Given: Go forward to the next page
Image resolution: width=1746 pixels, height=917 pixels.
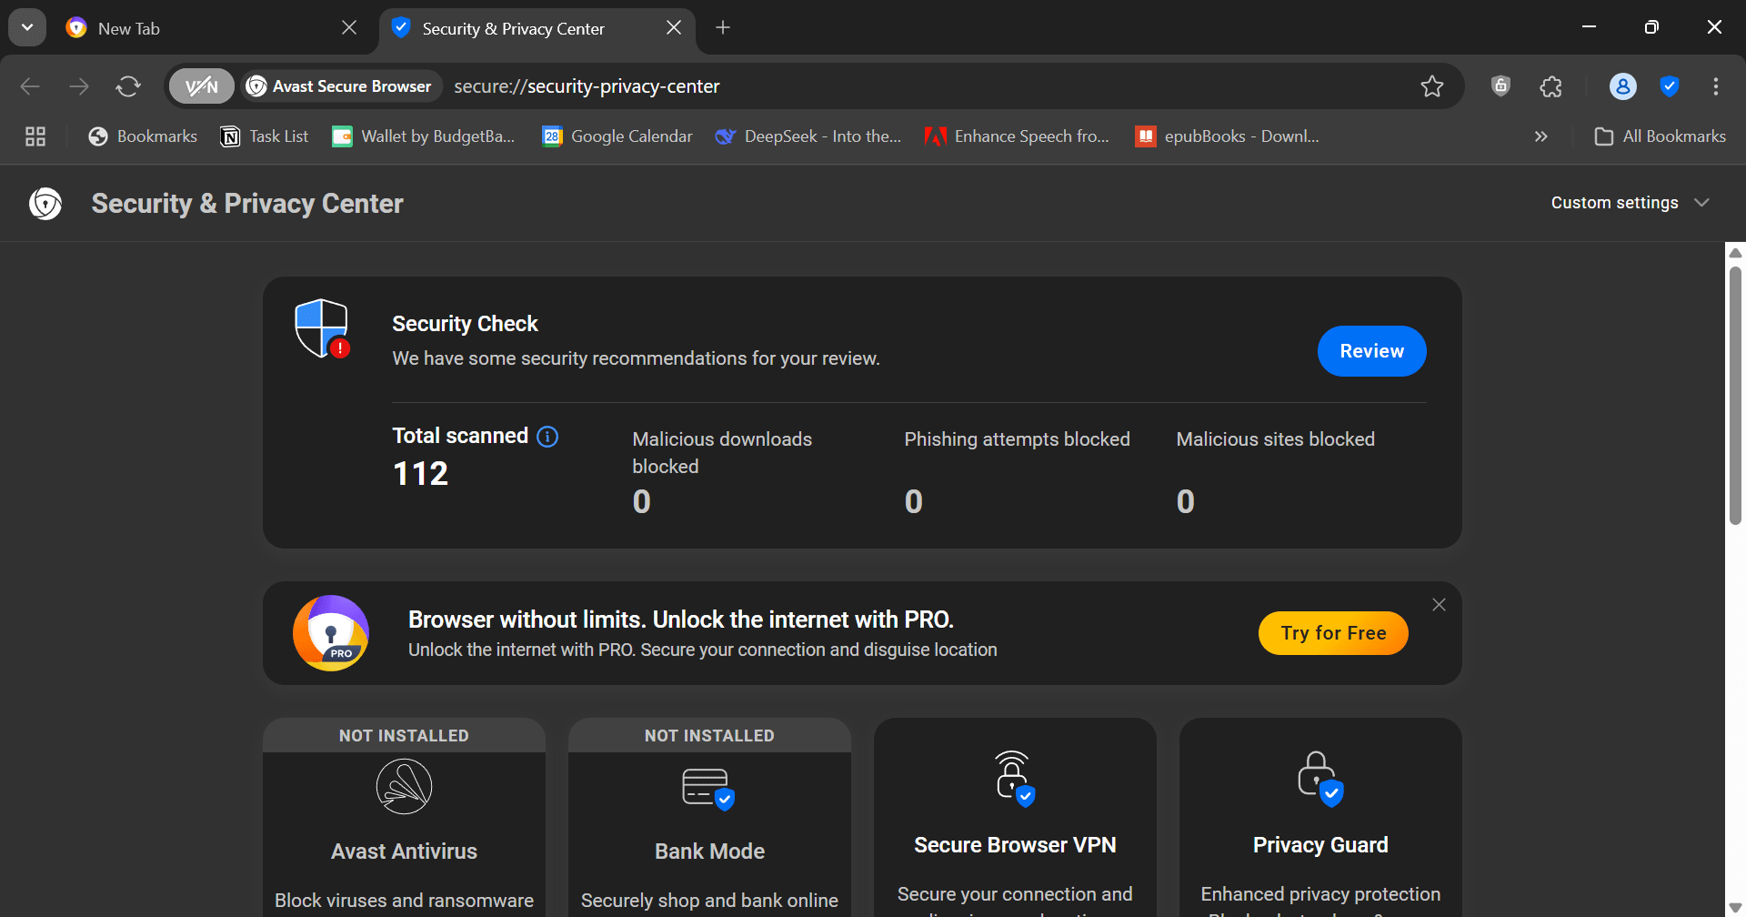Looking at the screenshot, I should [79, 86].
